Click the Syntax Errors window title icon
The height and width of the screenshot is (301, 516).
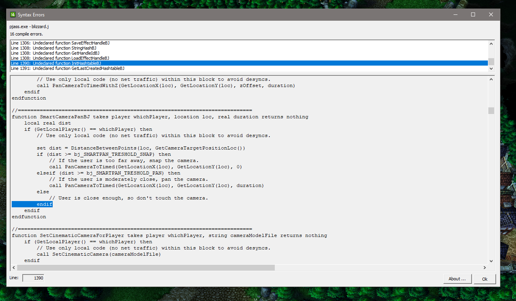(13, 15)
